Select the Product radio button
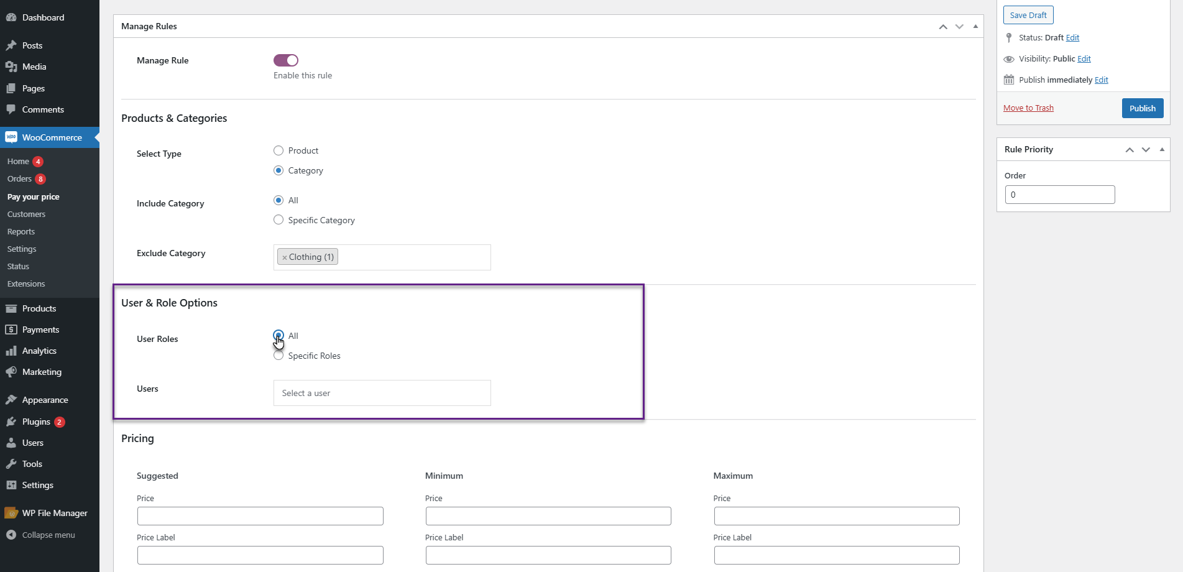The height and width of the screenshot is (572, 1183). (278, 150)
